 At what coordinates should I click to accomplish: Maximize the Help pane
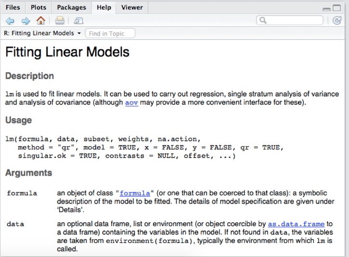click(x=336, y=8)
